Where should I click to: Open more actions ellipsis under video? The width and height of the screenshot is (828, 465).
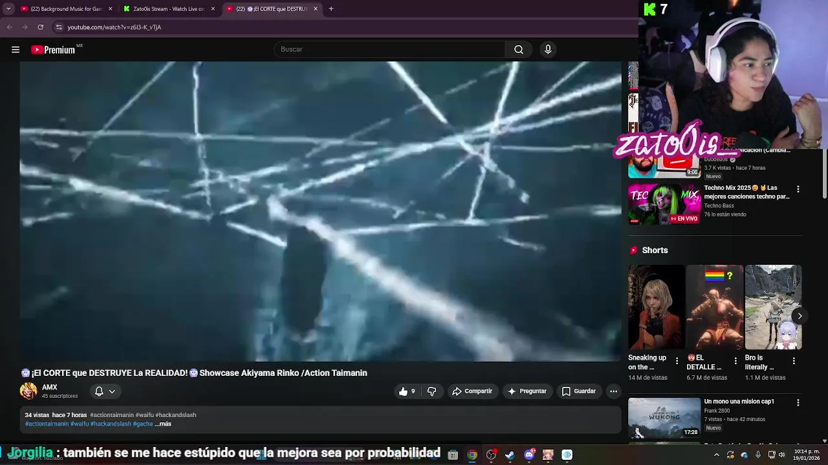point(613,391)
